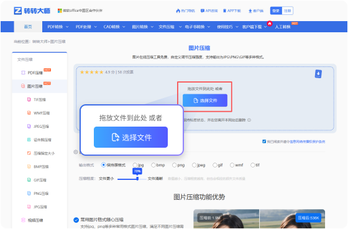Click the five-star rating icons
This screenshot has width=348, height=229.
[92, 72]
